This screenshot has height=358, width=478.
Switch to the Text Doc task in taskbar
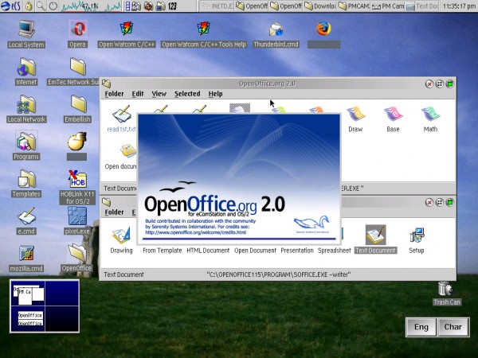422,6
